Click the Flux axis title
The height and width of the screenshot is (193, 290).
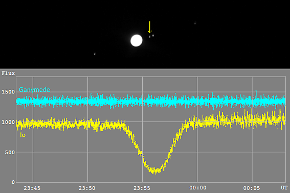pos(8,74)
